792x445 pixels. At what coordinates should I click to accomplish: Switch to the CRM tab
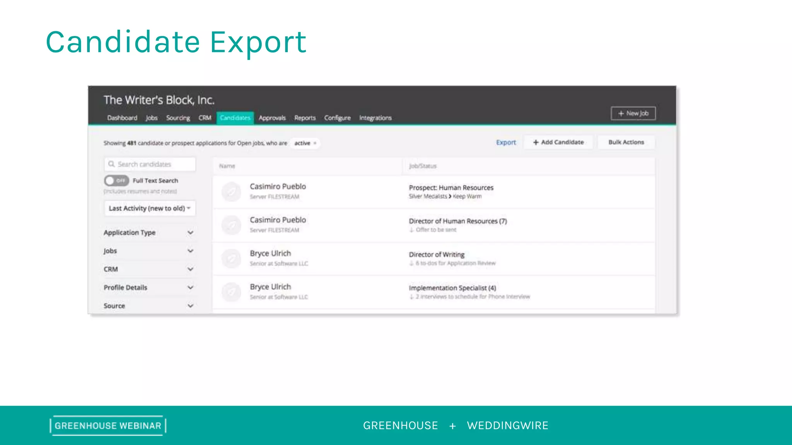click(205, 118)
